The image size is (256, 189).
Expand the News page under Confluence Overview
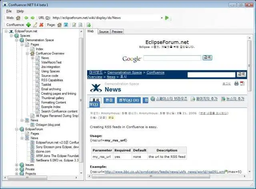[32, 58]
